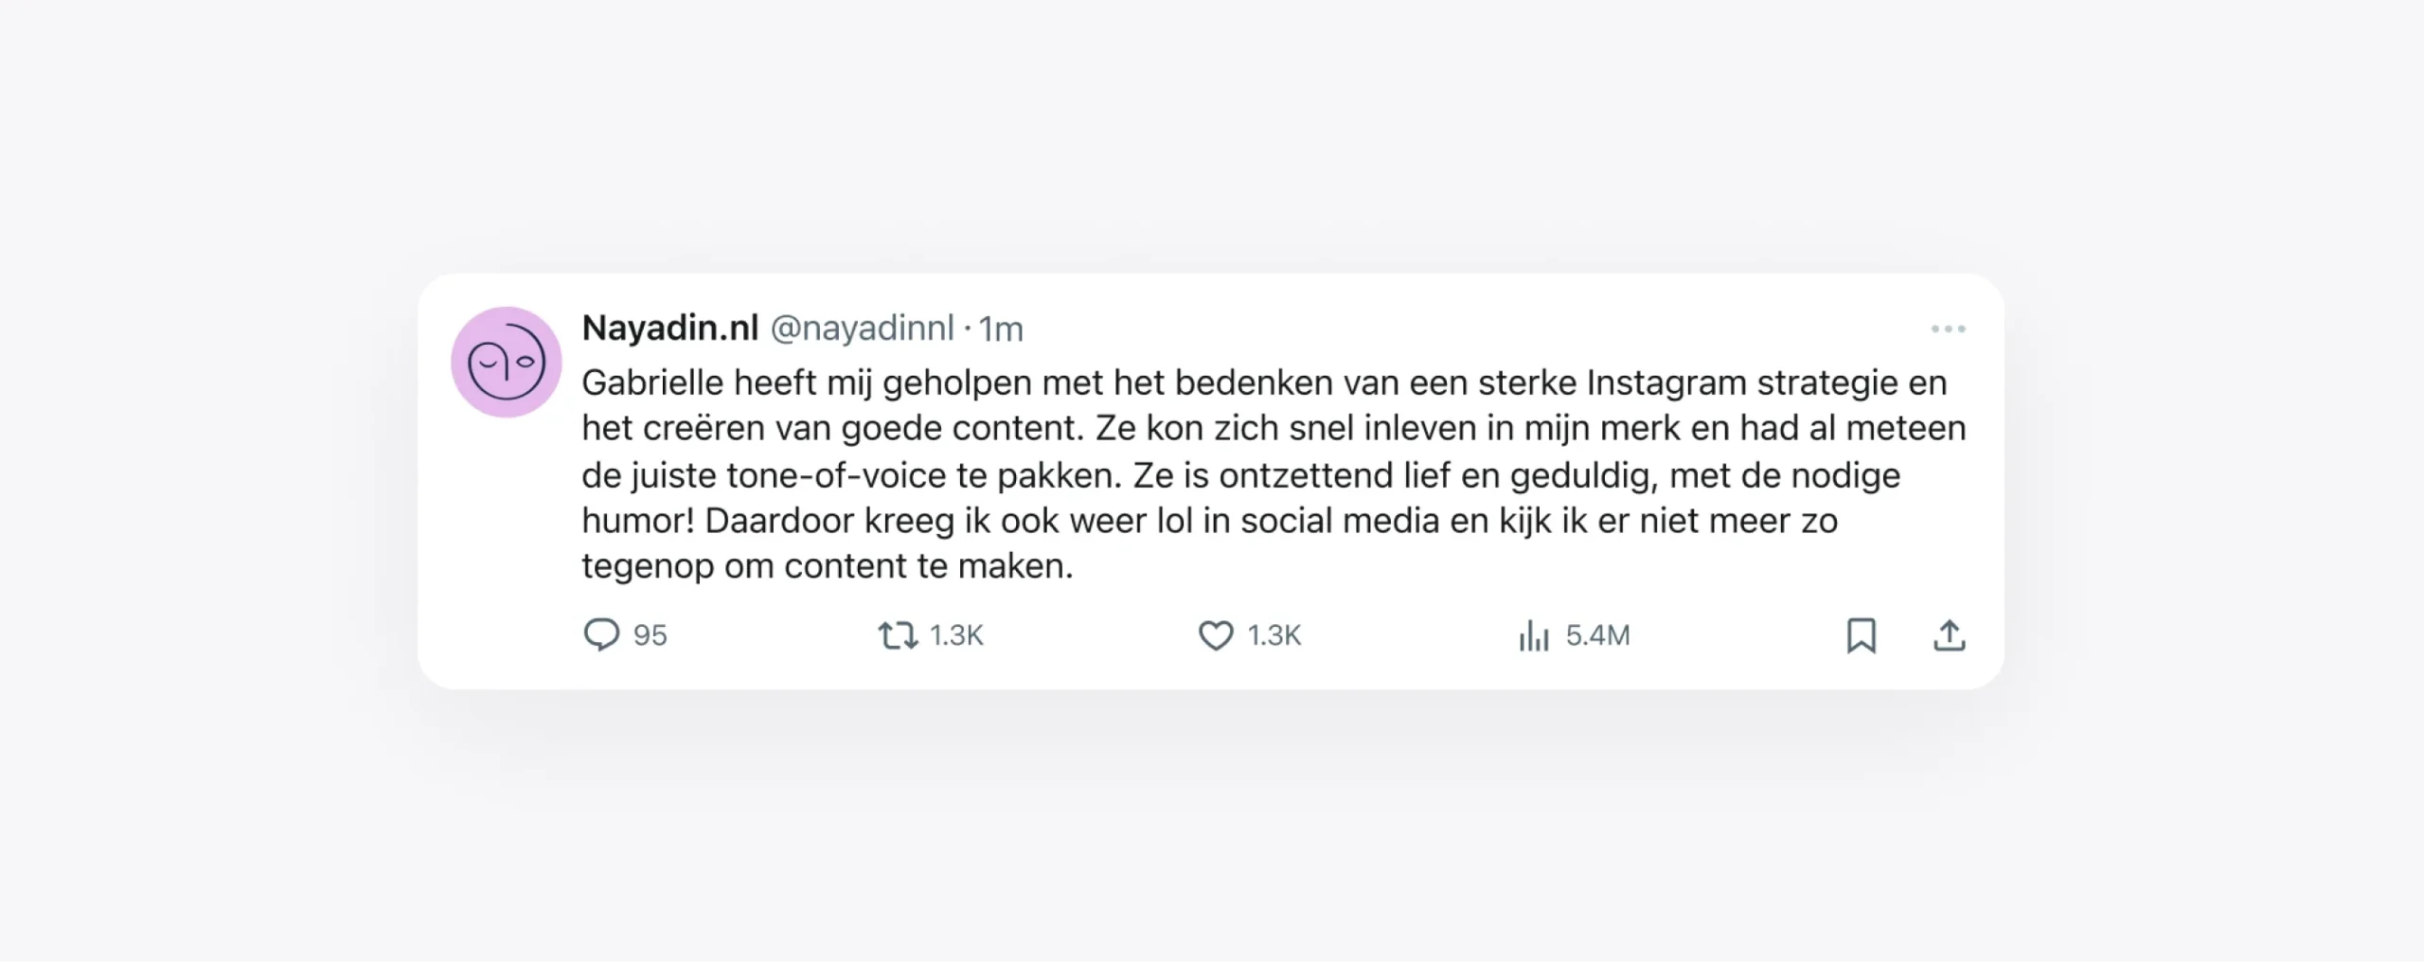Image resolution: width=2424 pixels, height=962 pixels.
Task: Click the 95 replies count
Action: (651, 635)
